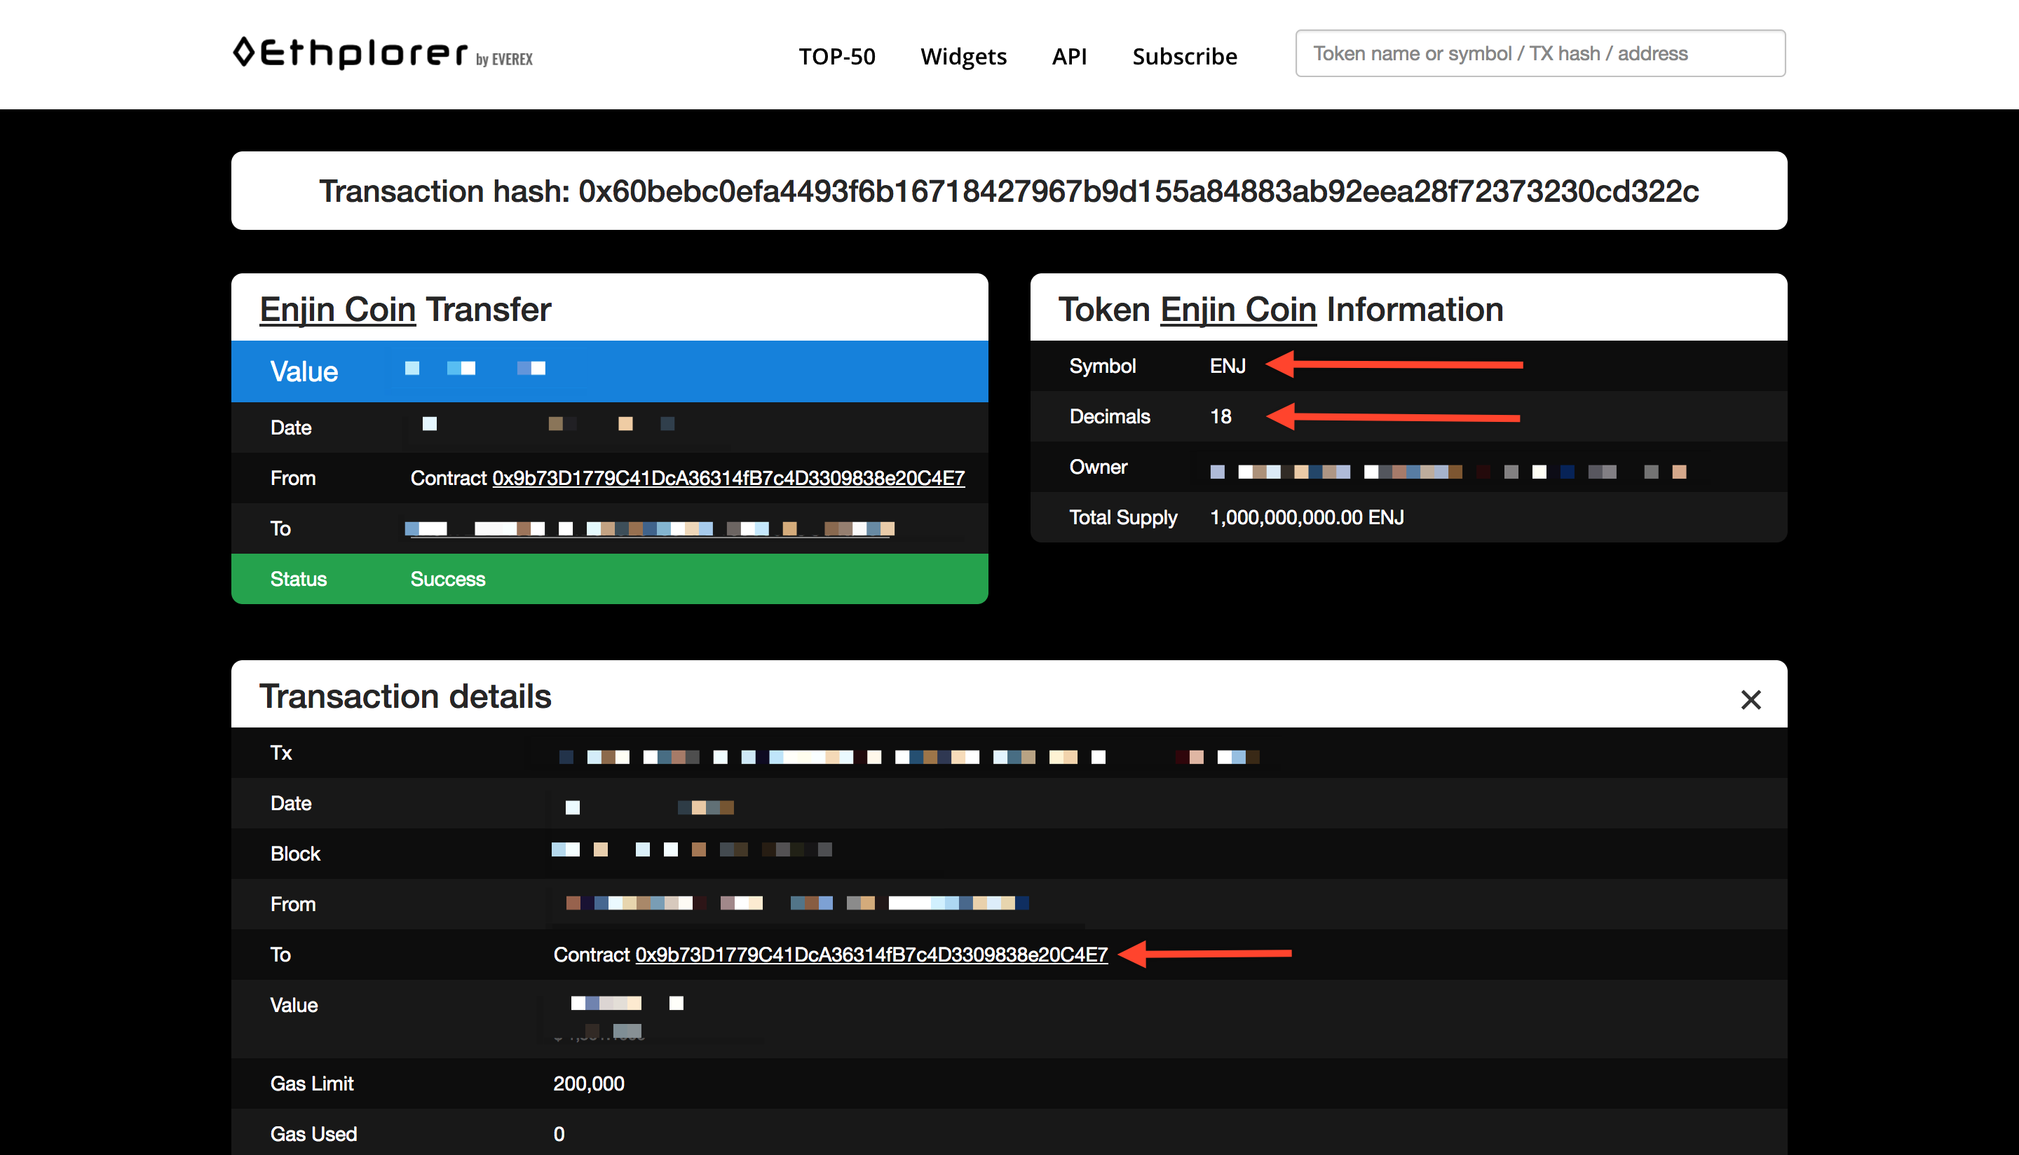2019x1155 pixels.
Task: Open the Widgets menu item
Action: (x=963, y=56)
